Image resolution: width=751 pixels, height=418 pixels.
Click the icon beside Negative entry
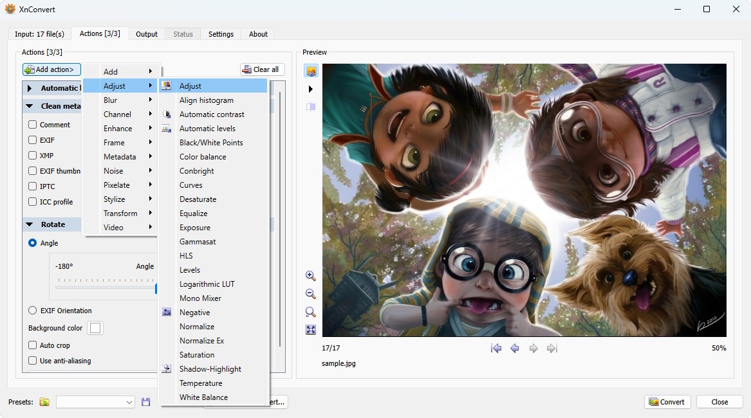click(x=167, y=312)
